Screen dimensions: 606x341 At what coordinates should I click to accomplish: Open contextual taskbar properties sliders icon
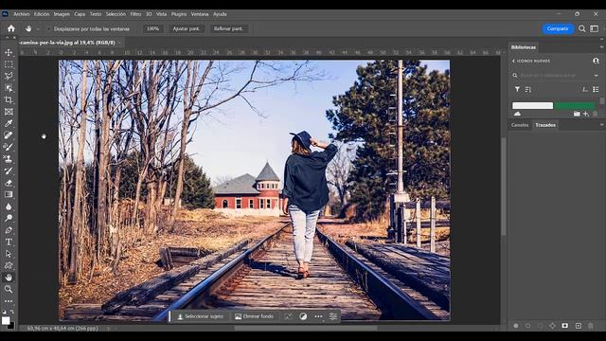[333, 316]
